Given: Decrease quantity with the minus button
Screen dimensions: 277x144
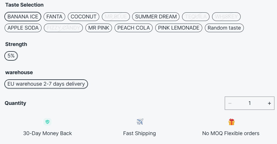Looking at the screenshot, I should tap(230, 103).
